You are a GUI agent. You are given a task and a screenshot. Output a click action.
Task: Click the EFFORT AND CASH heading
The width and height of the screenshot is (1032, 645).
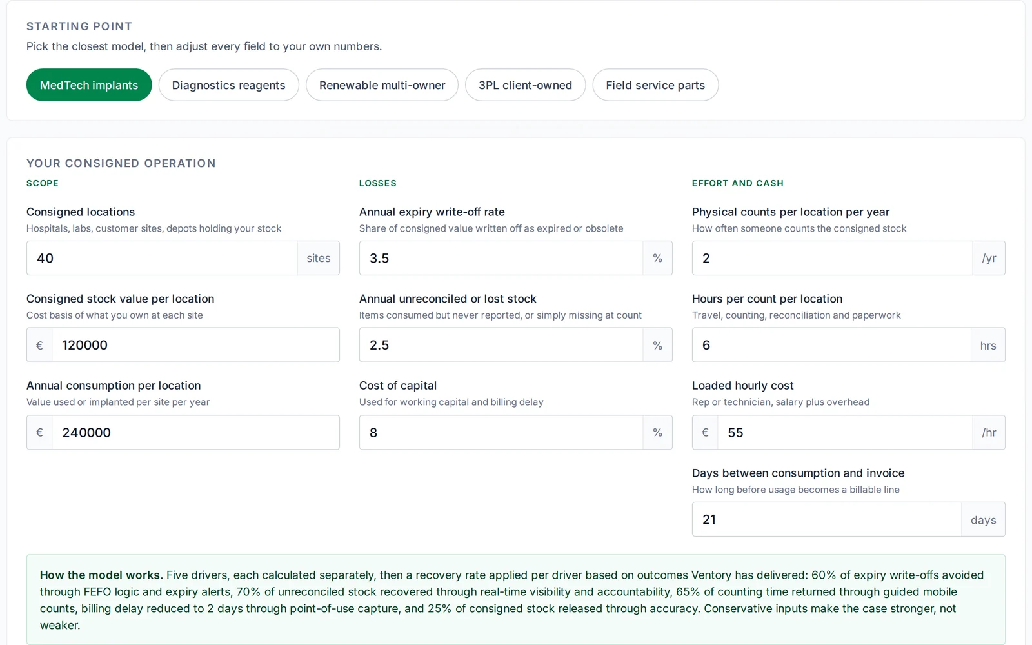738,183
